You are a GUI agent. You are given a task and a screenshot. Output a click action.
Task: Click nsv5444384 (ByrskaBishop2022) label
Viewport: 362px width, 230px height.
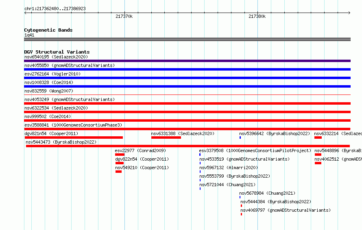pyautogui.click(x=276, y=202)
